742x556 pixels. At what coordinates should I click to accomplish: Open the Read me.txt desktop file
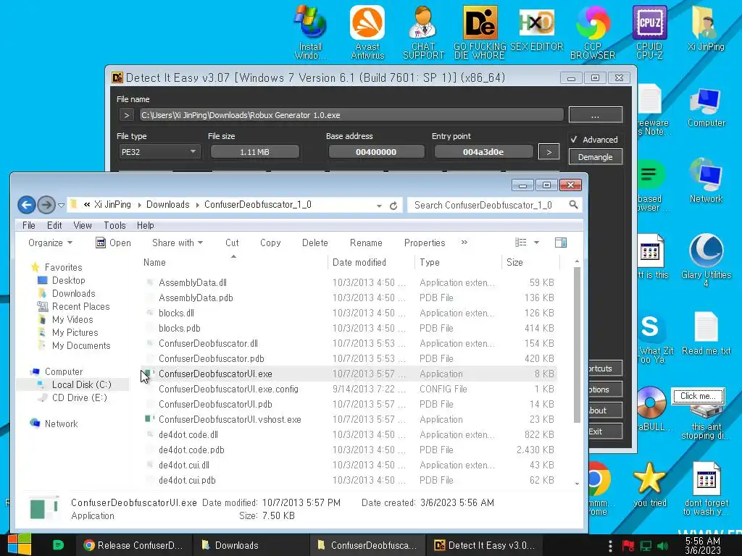(706, 333)
